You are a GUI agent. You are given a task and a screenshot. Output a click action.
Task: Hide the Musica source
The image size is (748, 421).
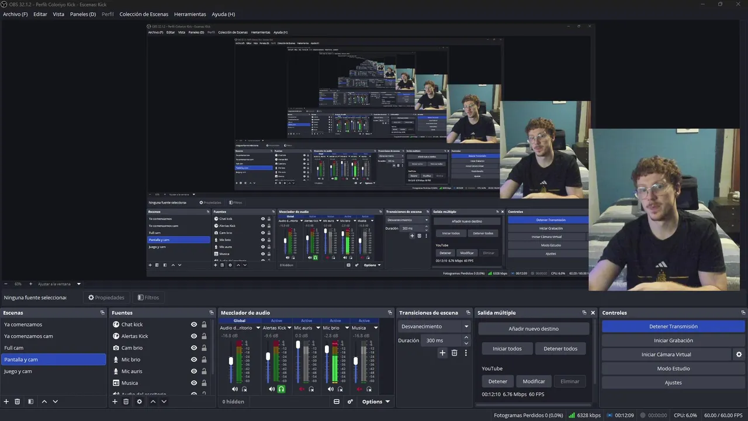coord(194,383)
